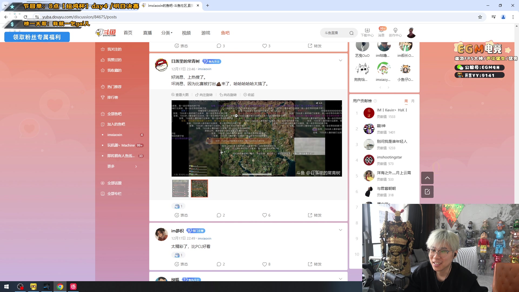Image resolution: width=519 pixels, height=292 pixels.
Task: Open the image with 查看大图 link
Action: coord(180,95)
